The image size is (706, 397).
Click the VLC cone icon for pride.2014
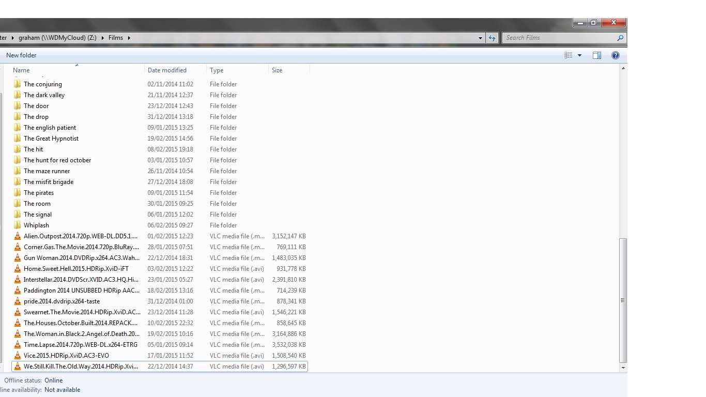coord(17,301)
